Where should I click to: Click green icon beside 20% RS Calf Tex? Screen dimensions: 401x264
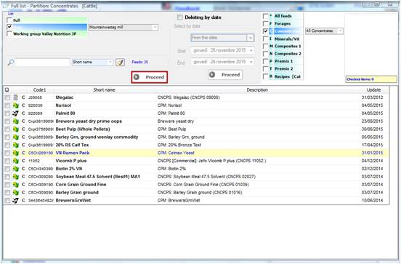pyautogui.click(x=15, y=145)
